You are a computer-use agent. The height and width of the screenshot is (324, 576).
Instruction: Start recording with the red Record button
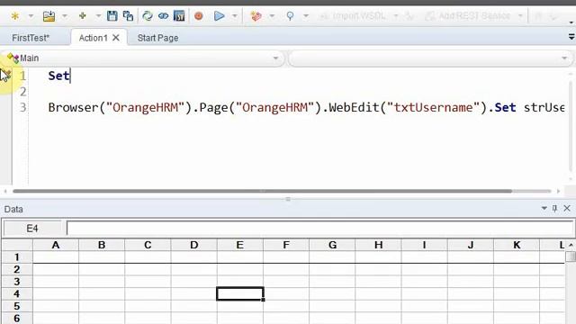tap(199, 16)
